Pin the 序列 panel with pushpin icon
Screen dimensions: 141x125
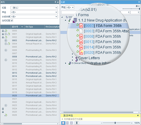[56, 2]
